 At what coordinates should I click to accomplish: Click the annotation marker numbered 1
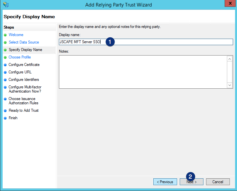coord(110,42)
